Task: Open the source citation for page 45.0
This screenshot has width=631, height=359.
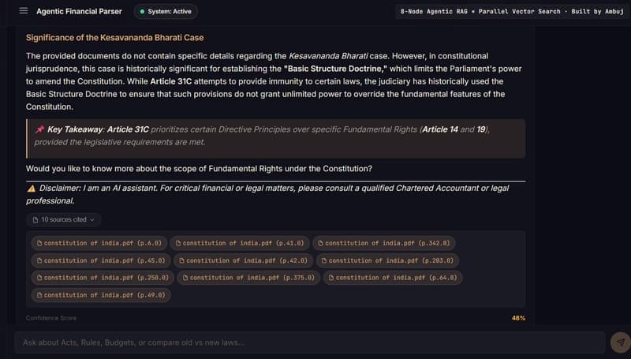Action: pos(101,260)
